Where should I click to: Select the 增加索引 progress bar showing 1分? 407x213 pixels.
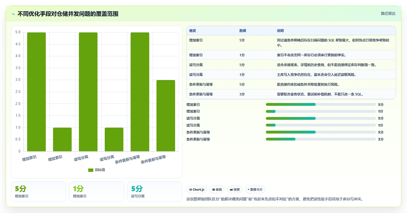[x=321, y=111]
